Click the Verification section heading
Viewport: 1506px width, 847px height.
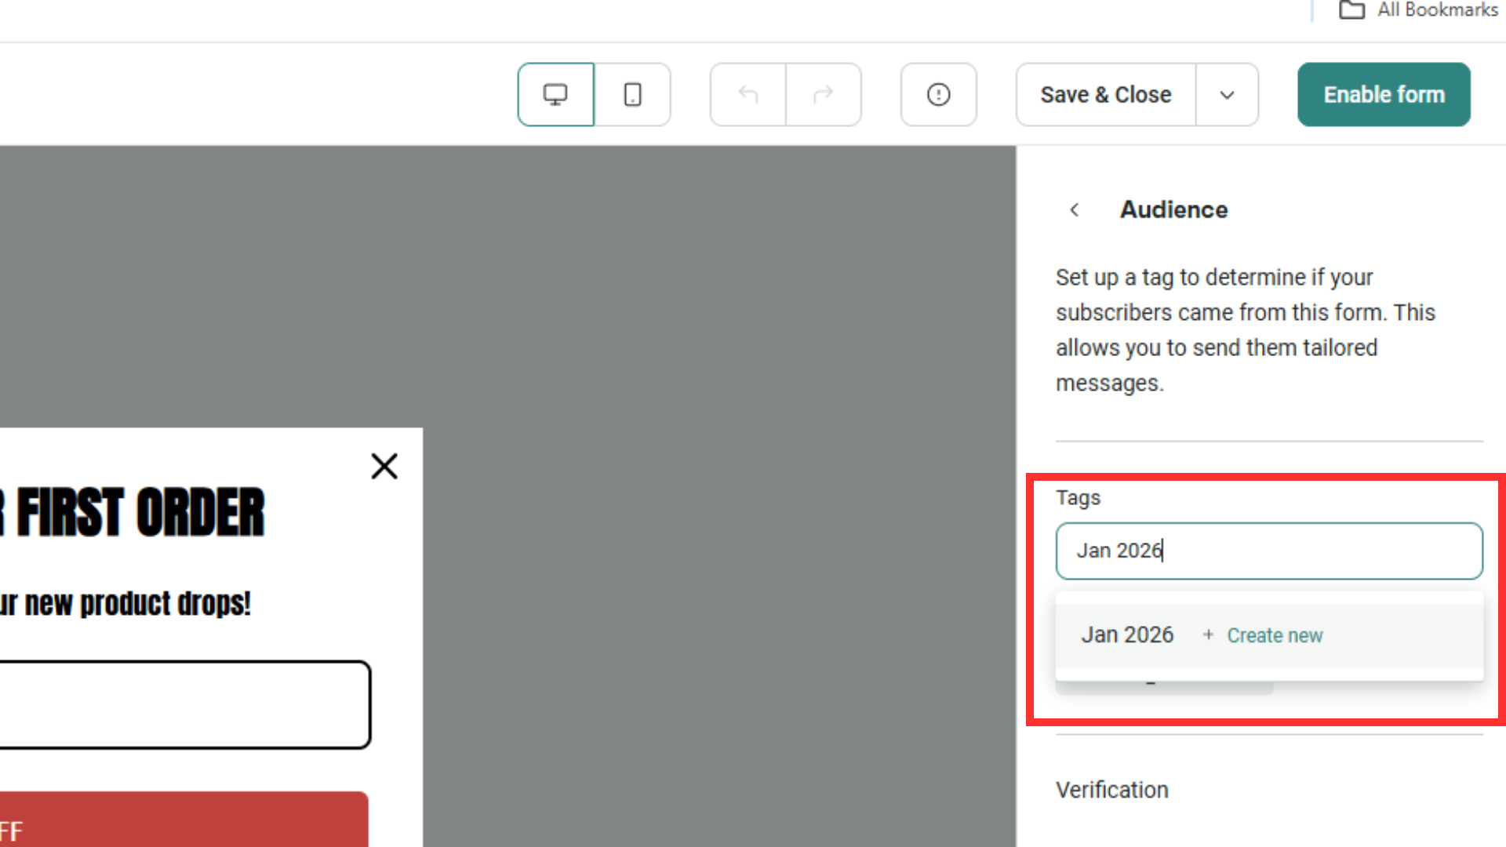tap(1111, 790)
